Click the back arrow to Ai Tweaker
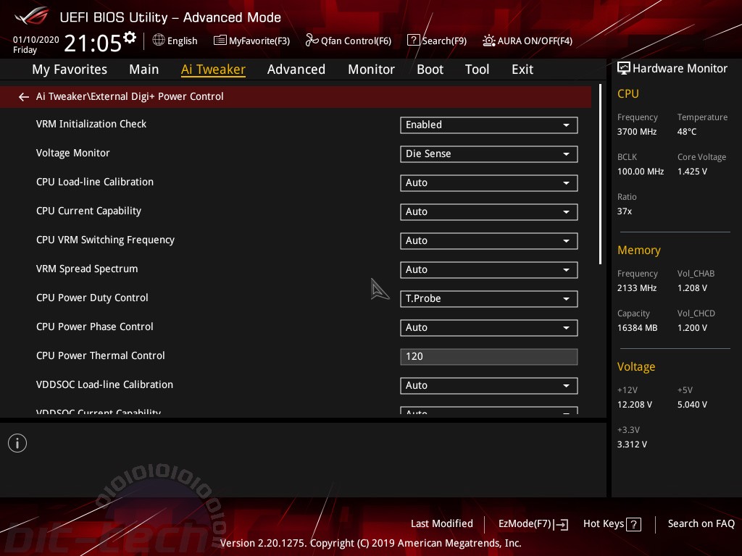742x556 pixels. pyautogui.click(x=24, y=97)
